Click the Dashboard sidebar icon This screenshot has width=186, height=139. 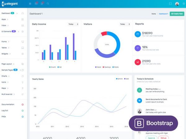tap(23, 13)
